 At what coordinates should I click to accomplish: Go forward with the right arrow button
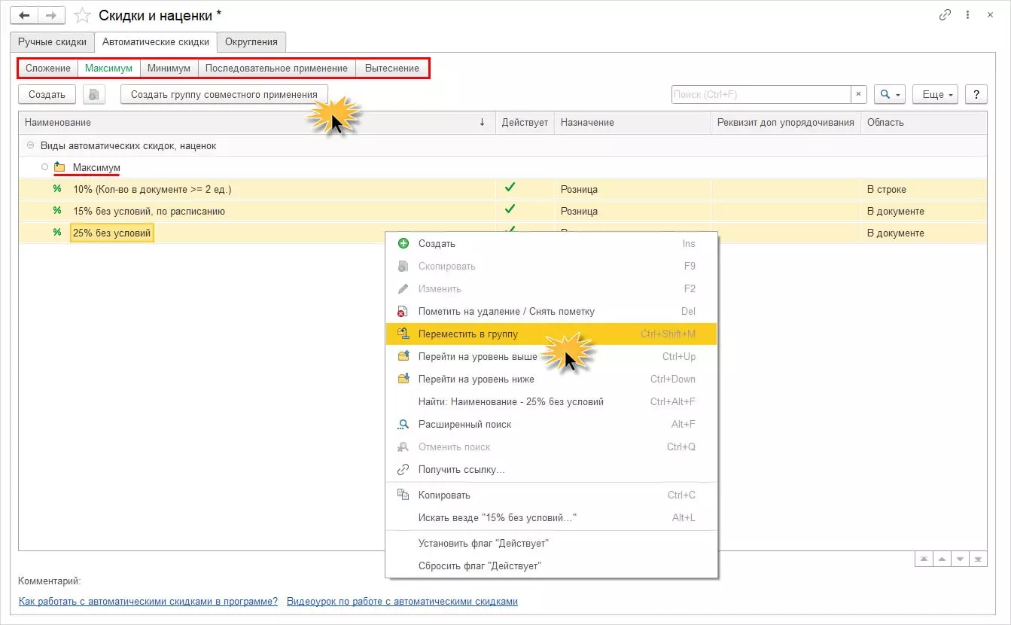(x=51, y=15)
